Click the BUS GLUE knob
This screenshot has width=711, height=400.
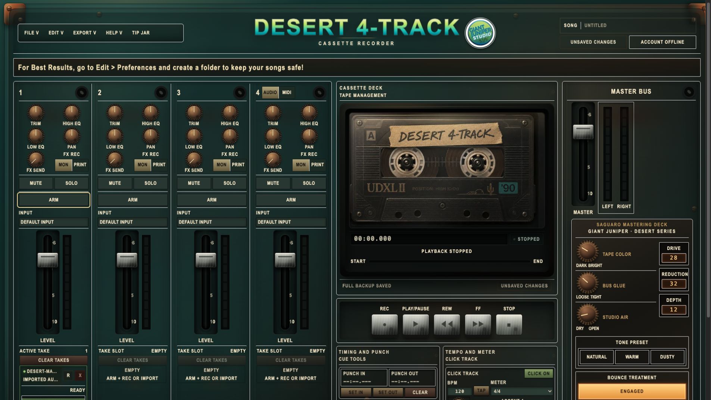pyautogui.click(x=587, y=283)
